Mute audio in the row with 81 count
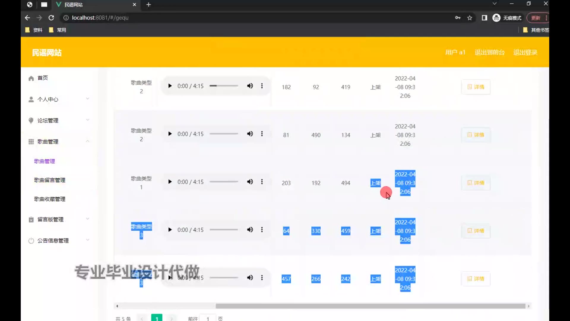This screenshot has width=570, height=321. pos(250,134)
